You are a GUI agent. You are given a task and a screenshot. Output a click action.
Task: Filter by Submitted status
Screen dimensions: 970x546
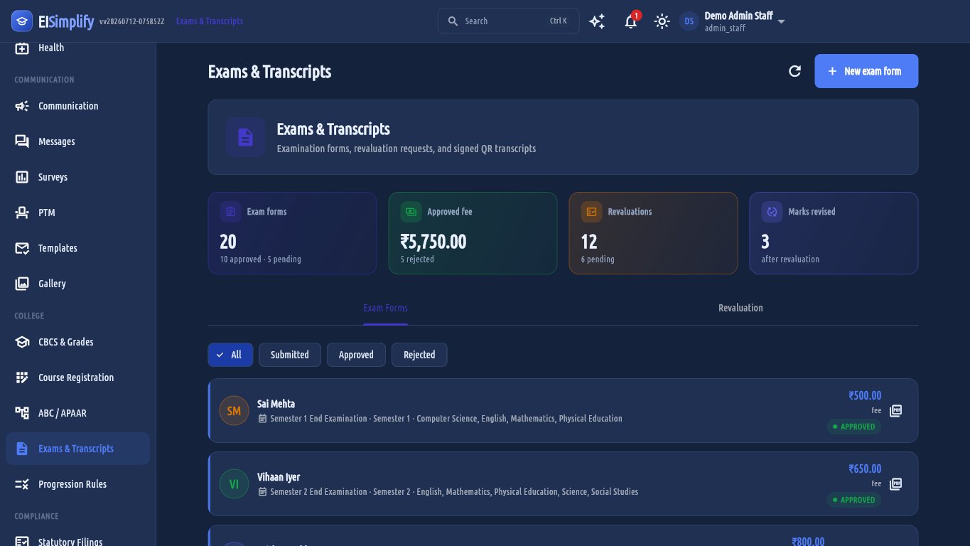click(x=290, y=355)
